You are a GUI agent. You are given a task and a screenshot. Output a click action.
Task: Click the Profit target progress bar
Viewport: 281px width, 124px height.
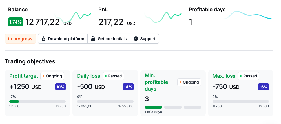(37, 102)
